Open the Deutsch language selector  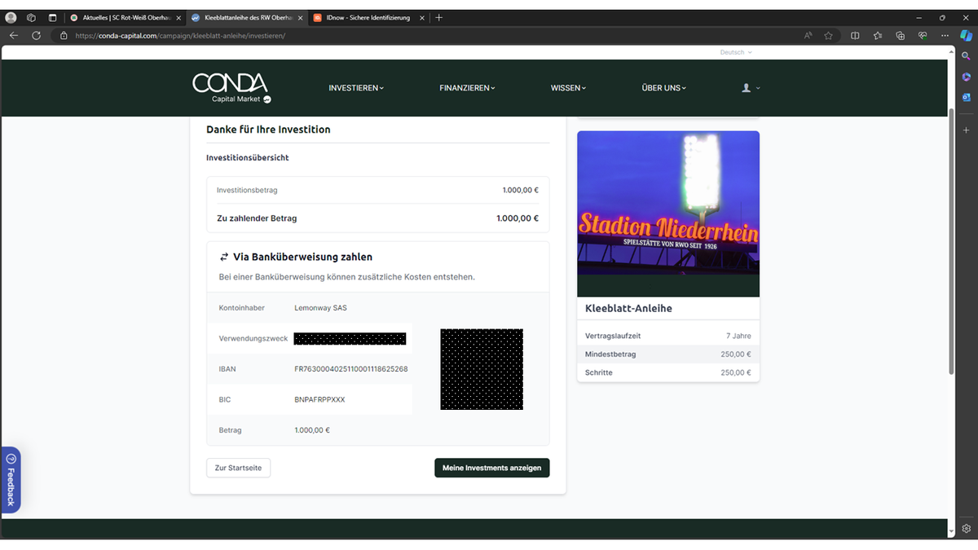pyautogui.click(x=736, y=52)
